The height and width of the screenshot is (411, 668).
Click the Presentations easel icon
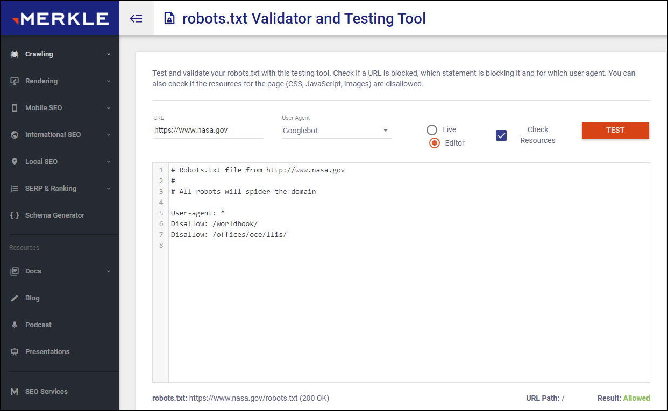[15, 352]
